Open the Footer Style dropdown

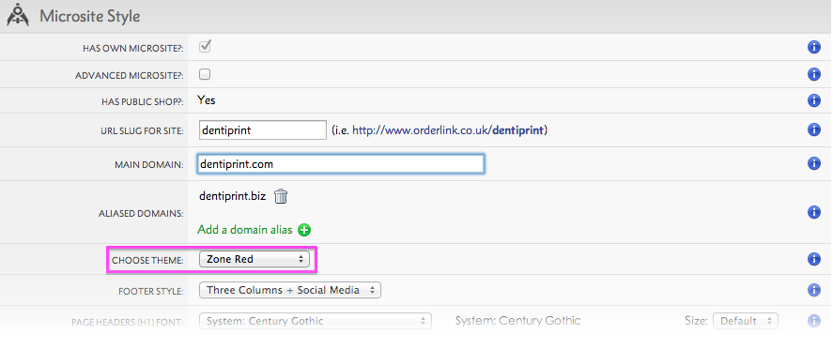(x=289, y=290)
